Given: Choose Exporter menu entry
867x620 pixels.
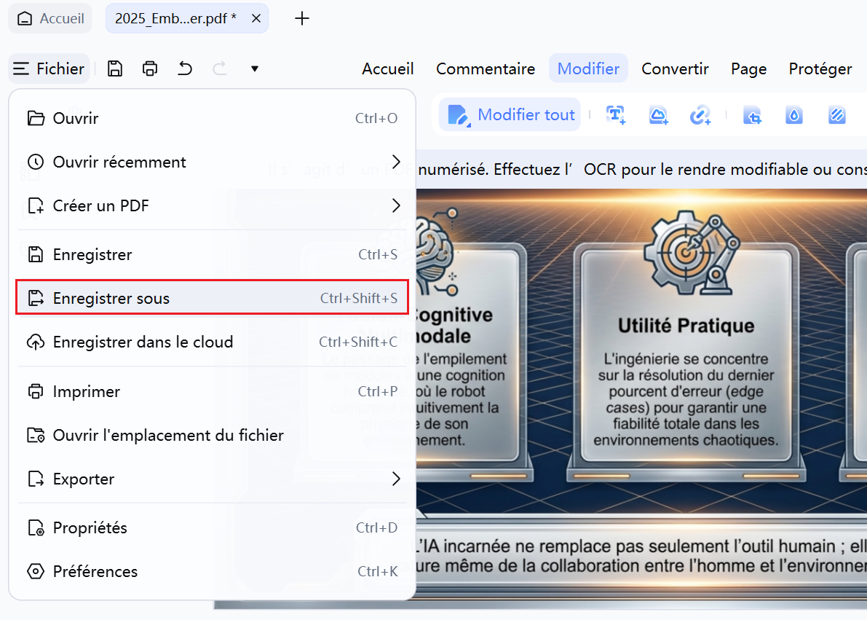Looking at the screenshot, I should click(x=213, y=479).
